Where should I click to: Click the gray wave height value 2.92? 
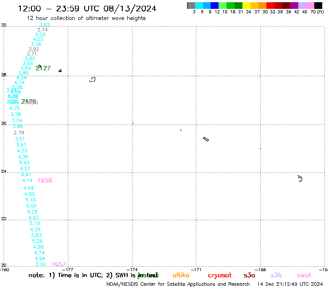pos(34,49)
